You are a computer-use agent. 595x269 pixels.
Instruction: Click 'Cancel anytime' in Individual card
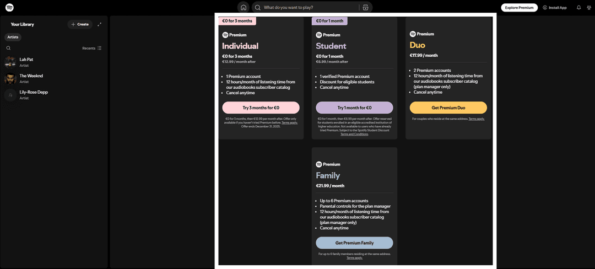pos(241,93)
